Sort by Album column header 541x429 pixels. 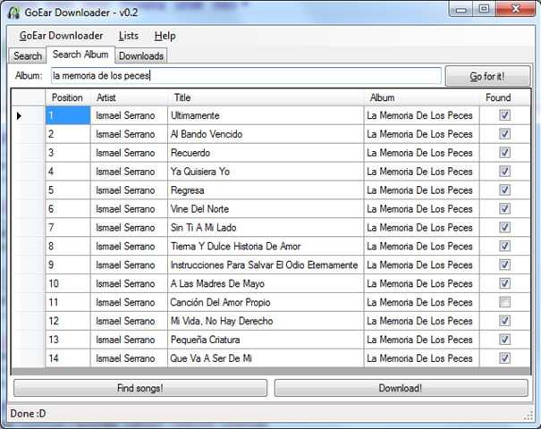(421, 97)
